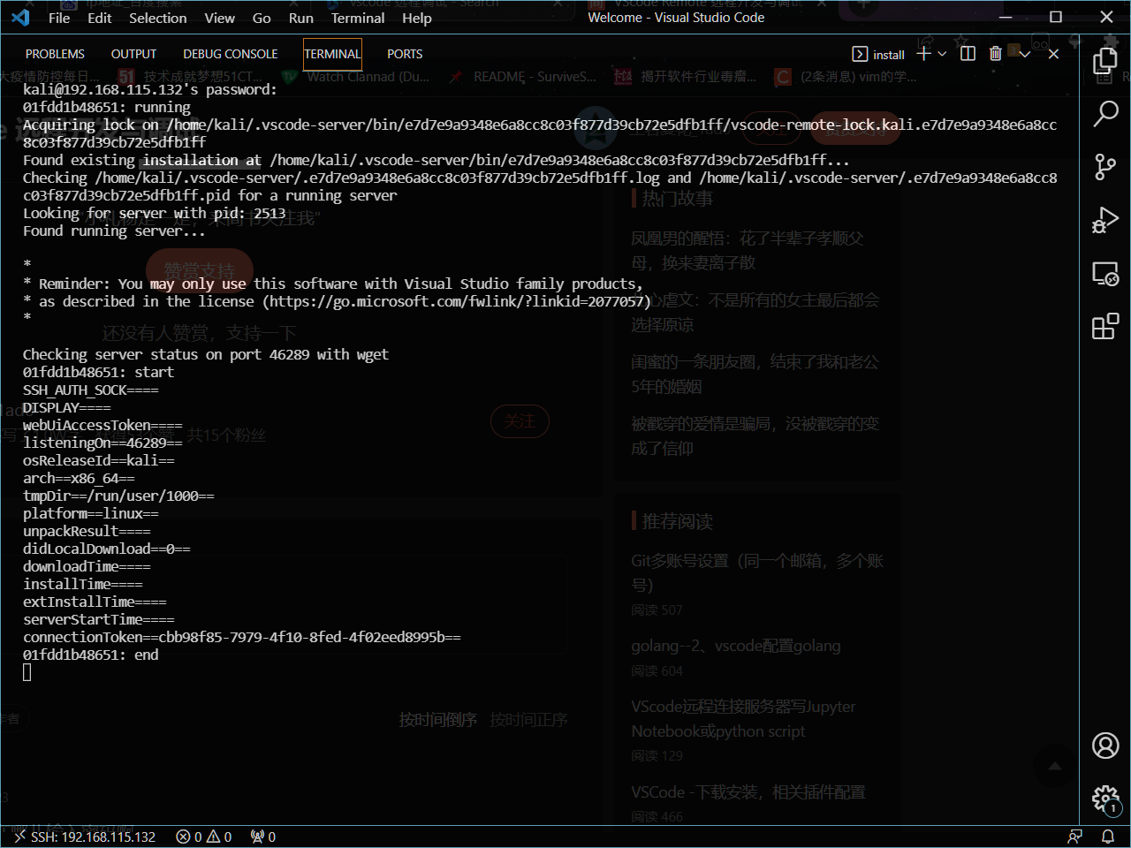The width and height of the screenshot is (1131, 848).
Task: Open the Manage gear icon
Action: pyautogui.click(x=1105, y=799)
